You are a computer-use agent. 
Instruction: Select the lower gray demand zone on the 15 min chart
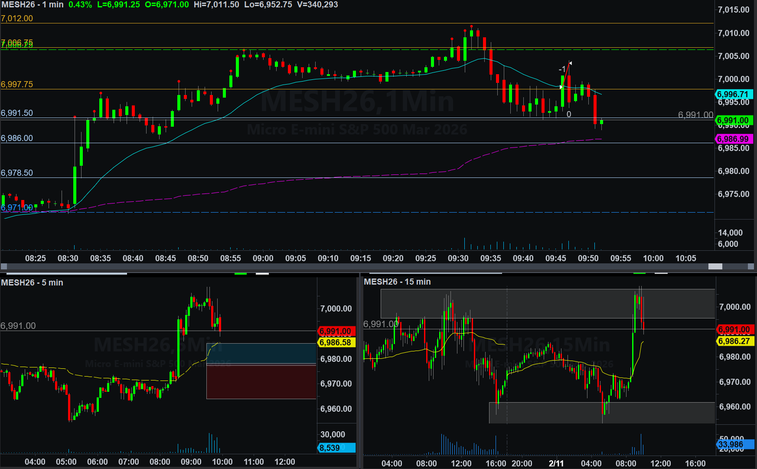[x=602, y=413]
